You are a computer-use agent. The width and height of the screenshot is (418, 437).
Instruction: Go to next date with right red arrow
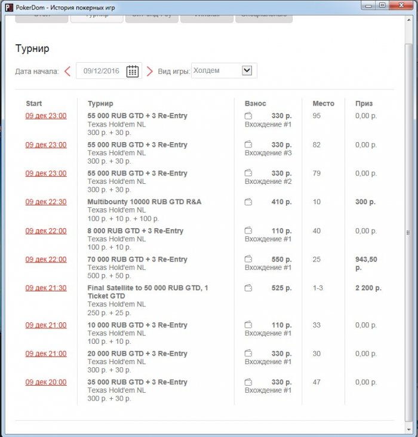pos(150,71)
